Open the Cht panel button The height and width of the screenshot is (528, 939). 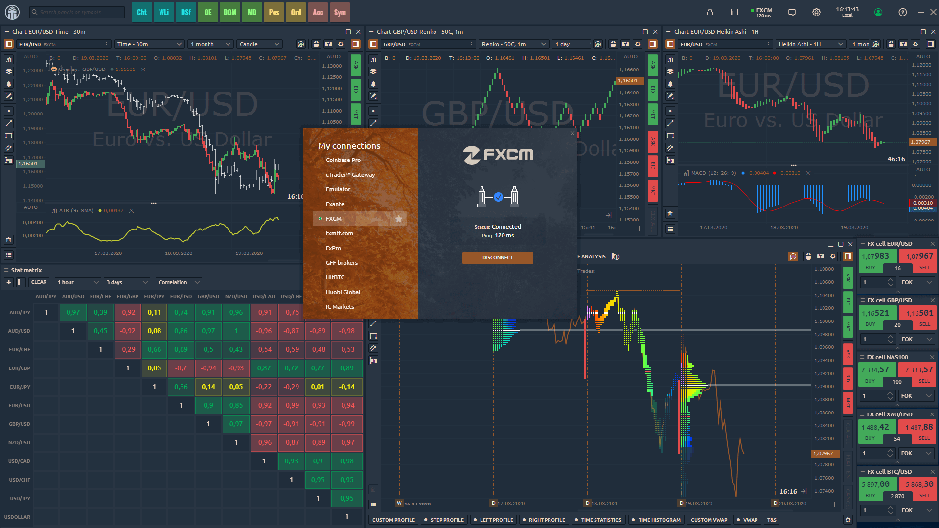(142, 12)
